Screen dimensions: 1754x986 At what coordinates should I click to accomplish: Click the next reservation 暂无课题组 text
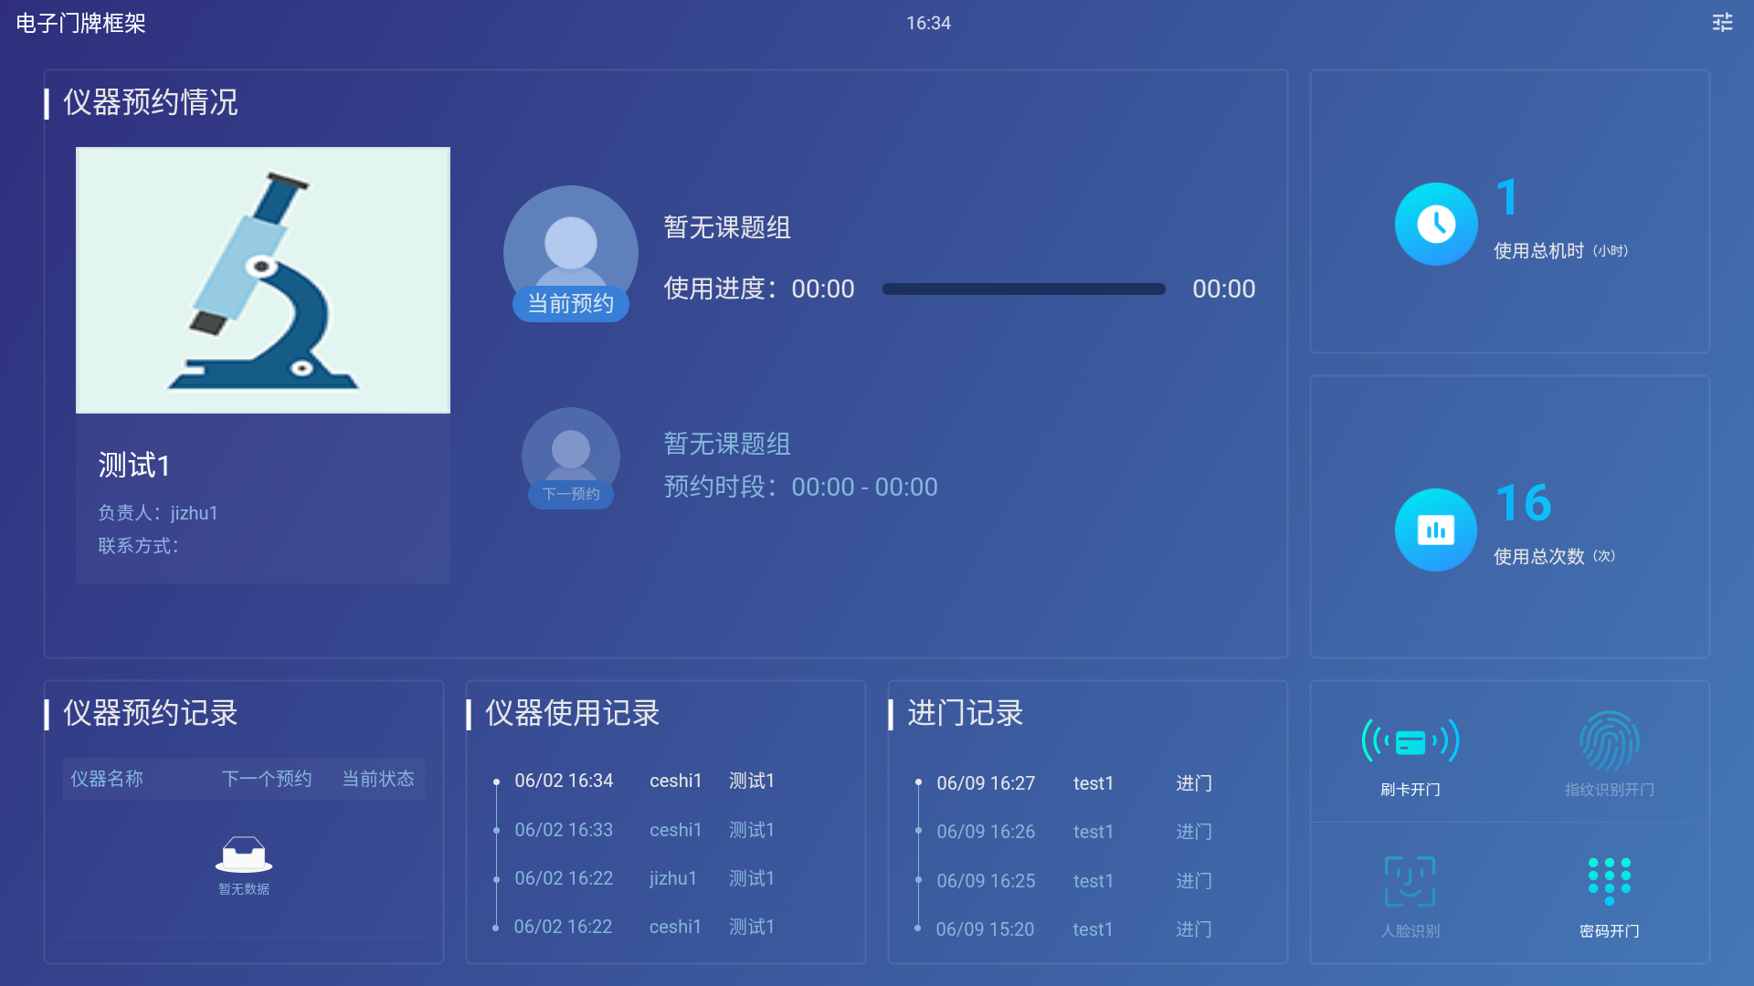click(727, 444)
